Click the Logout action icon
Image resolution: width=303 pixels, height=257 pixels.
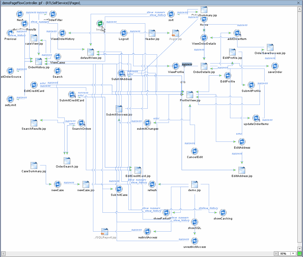tap(124, 33)
